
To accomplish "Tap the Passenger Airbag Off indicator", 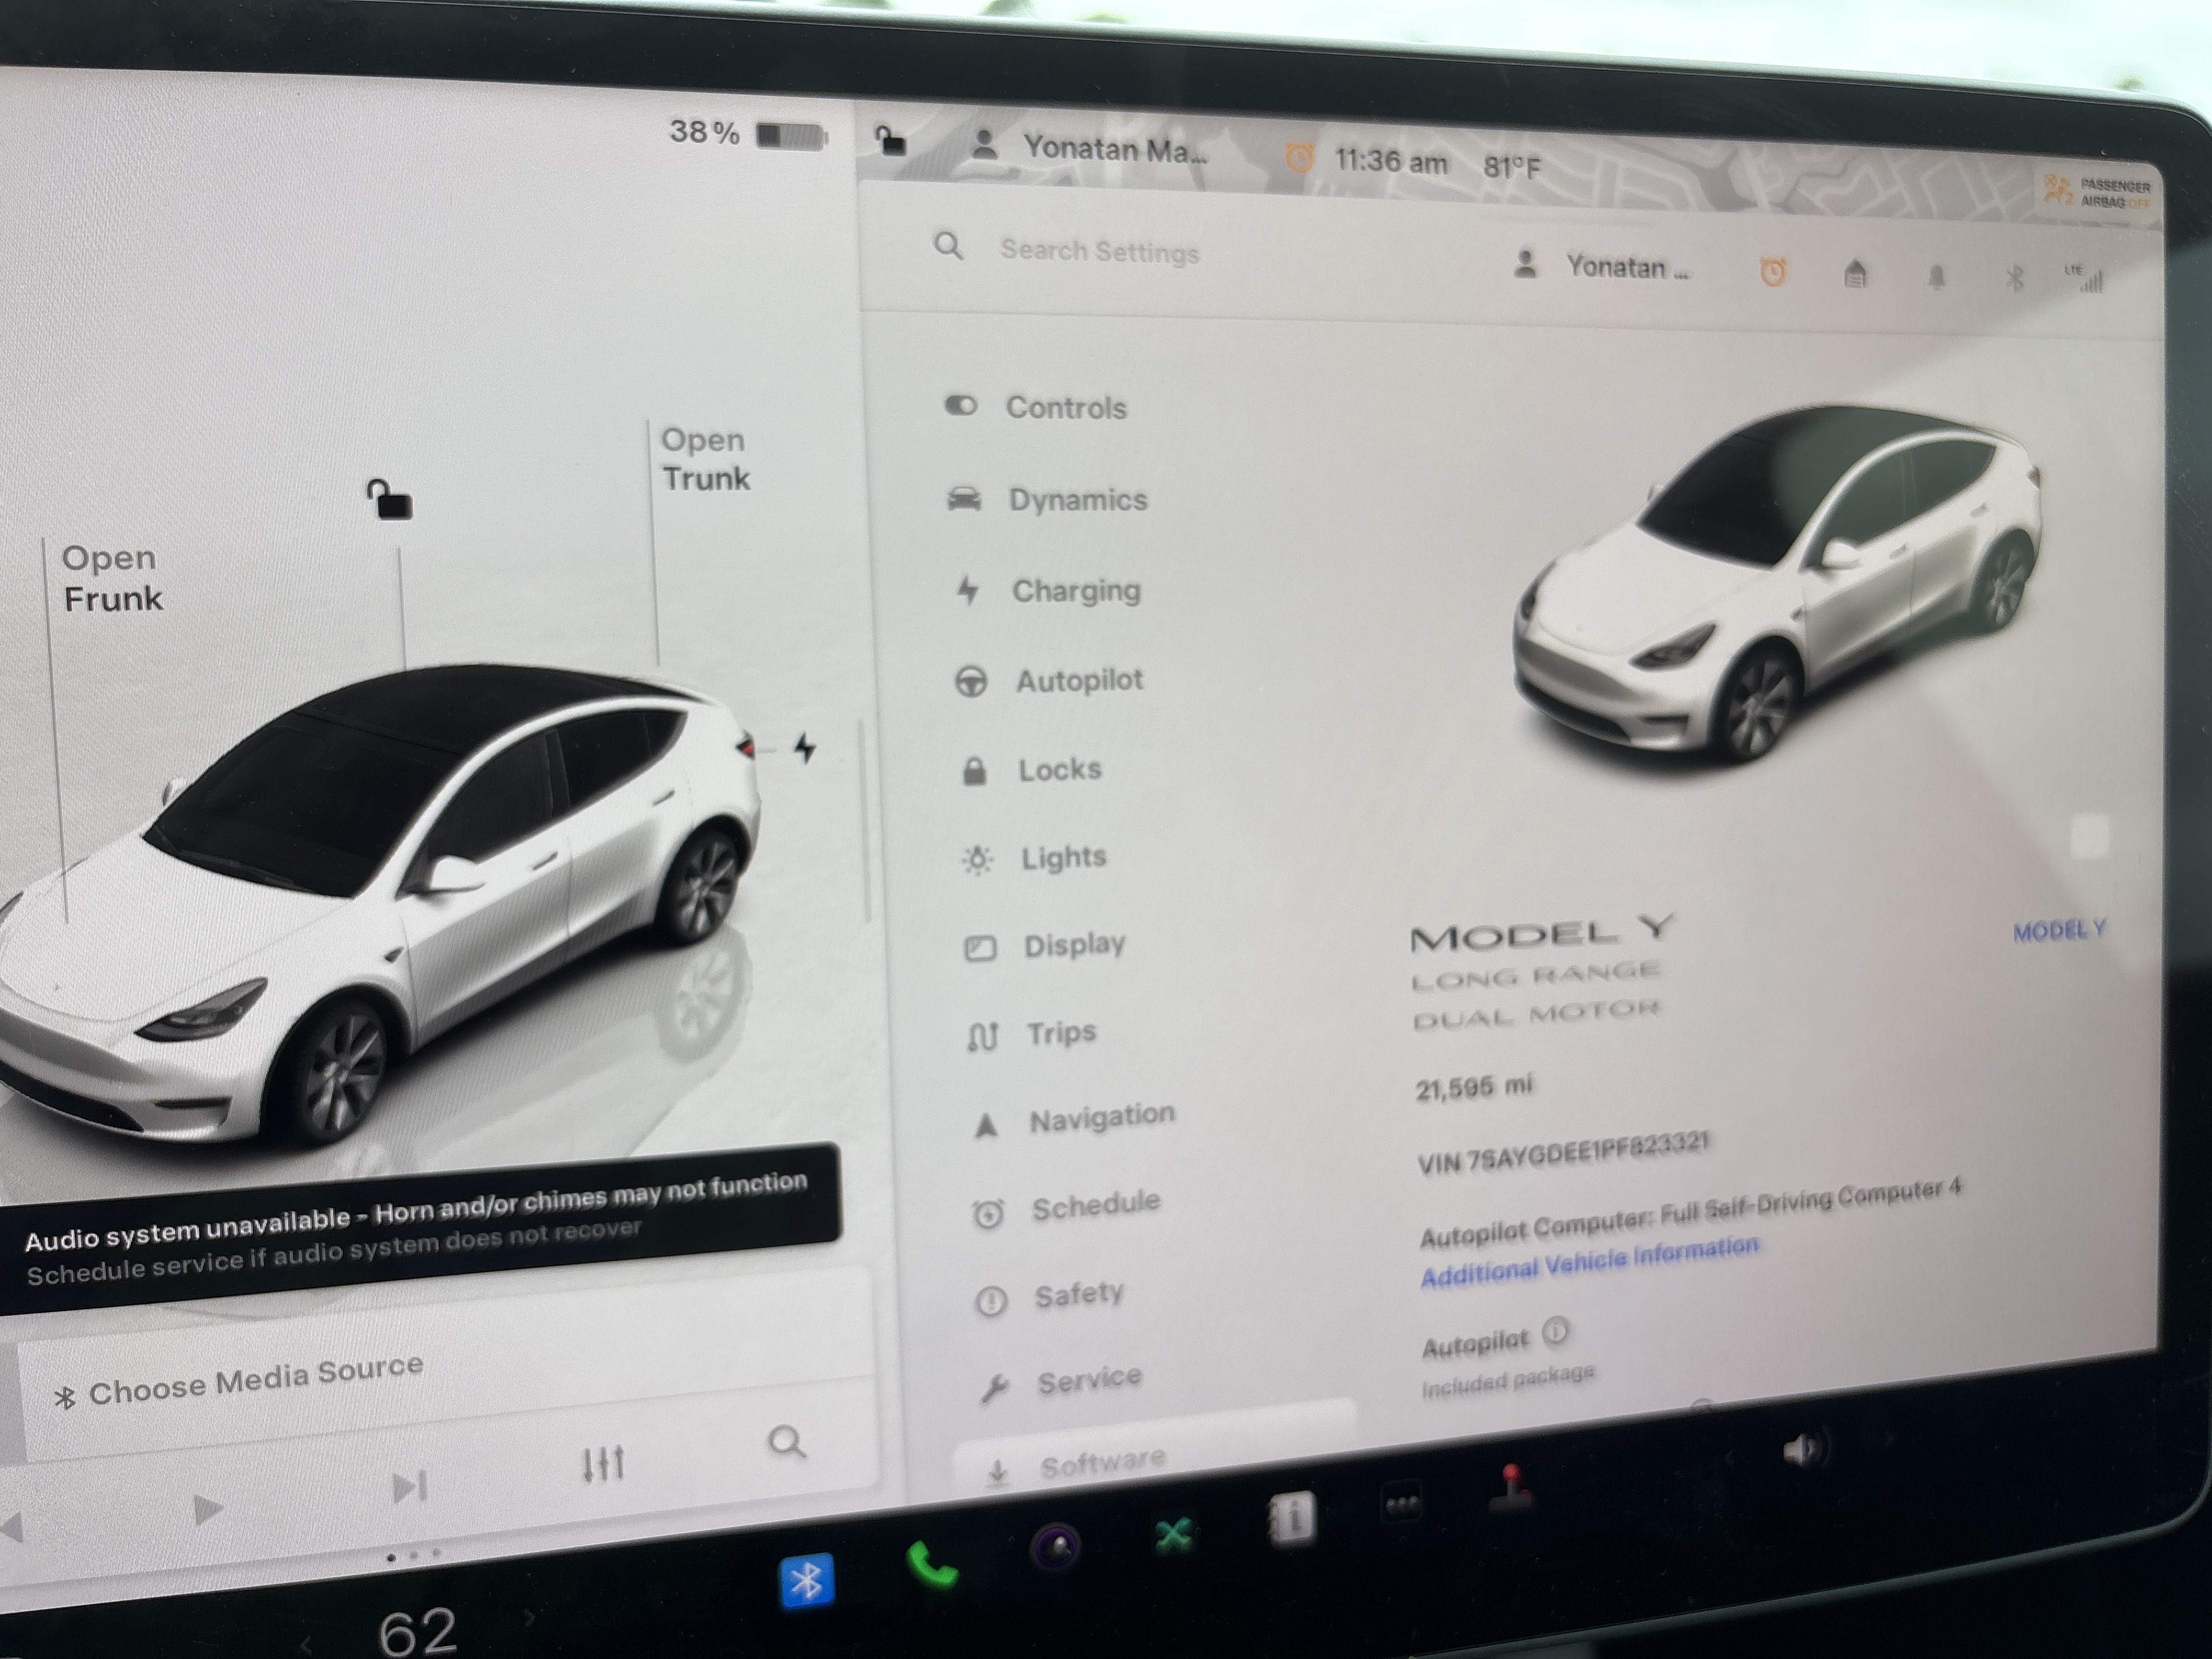I will 2097,193.
